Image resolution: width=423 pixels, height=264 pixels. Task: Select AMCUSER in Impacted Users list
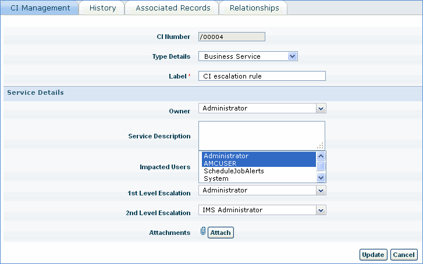click(258, 163)
